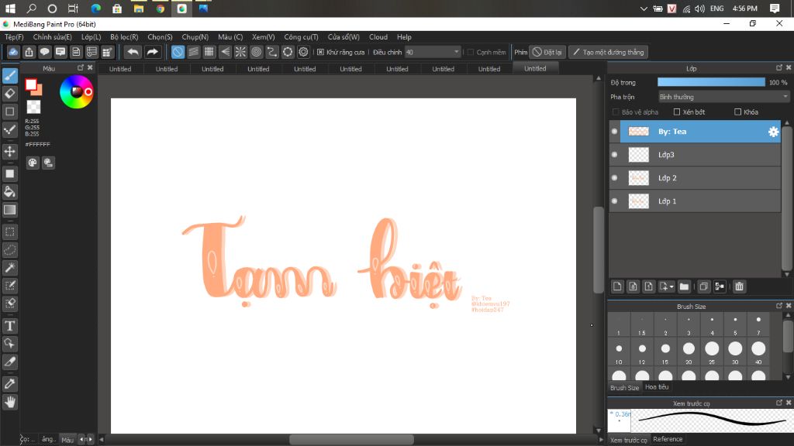Open the Pha trộn blend mode dropdown
Viewport: 794px width, 446px height.
[x=723, y=97]
